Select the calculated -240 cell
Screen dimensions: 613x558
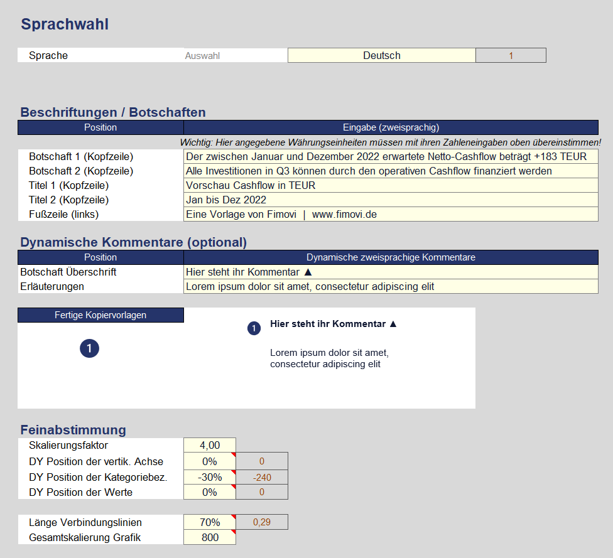(262, 477)
